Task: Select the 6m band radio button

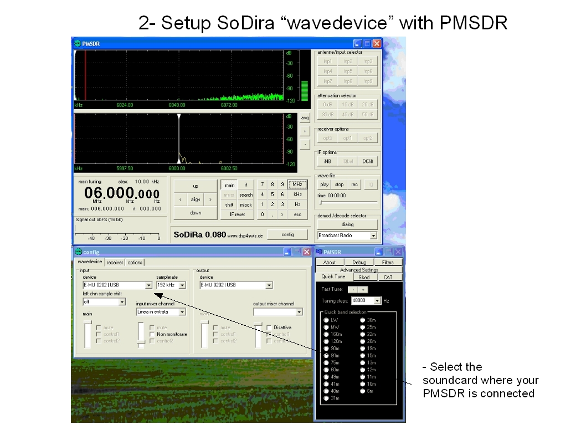Action: [x=362, y=391]
